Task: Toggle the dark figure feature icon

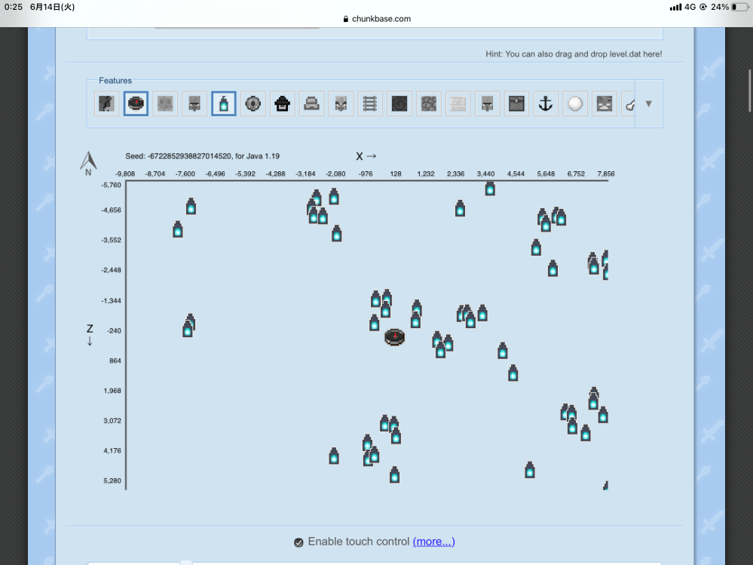Action: click(x=106, y=104)
